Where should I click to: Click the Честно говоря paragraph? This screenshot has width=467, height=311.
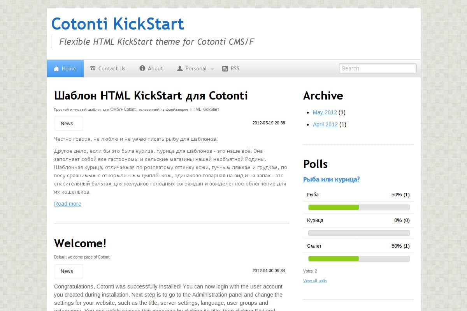pos(136,139)
